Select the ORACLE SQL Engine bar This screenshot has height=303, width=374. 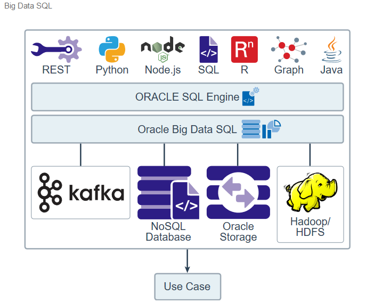[x=188, y=97]
